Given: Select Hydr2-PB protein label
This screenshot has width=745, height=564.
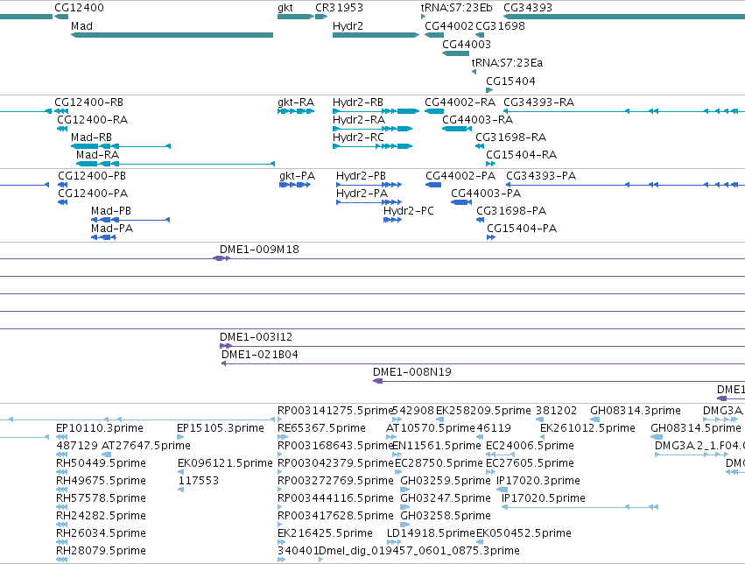Looking at the screenshot, I should (x=361, y=176).
